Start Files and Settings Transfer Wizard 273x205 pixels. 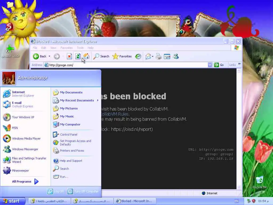coord(26,160)
